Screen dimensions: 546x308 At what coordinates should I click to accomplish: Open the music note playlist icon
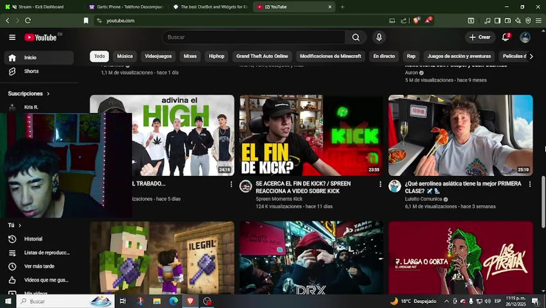tap(487, 21)
